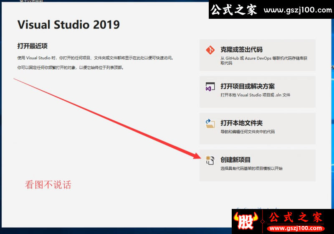The width and height of the screenshot is (334, 234).
Task: Click the create new project icon
Action: (x=210, y=160)
